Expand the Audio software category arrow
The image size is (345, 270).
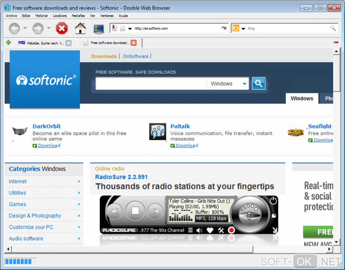pos(79,239)
